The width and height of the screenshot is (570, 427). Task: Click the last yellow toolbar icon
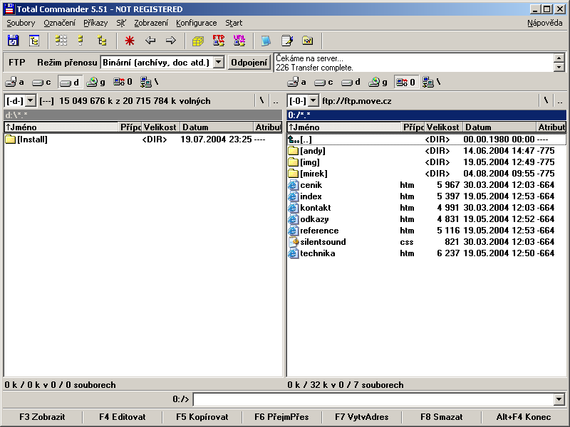308,41
